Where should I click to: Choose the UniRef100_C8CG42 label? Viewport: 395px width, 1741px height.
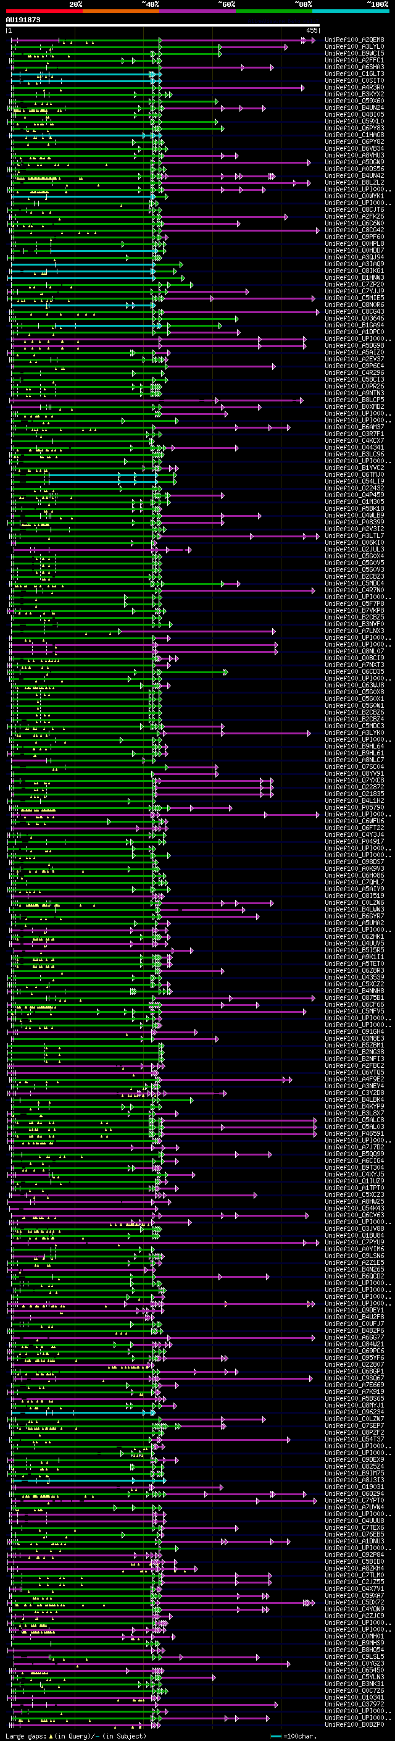(354, 230)
